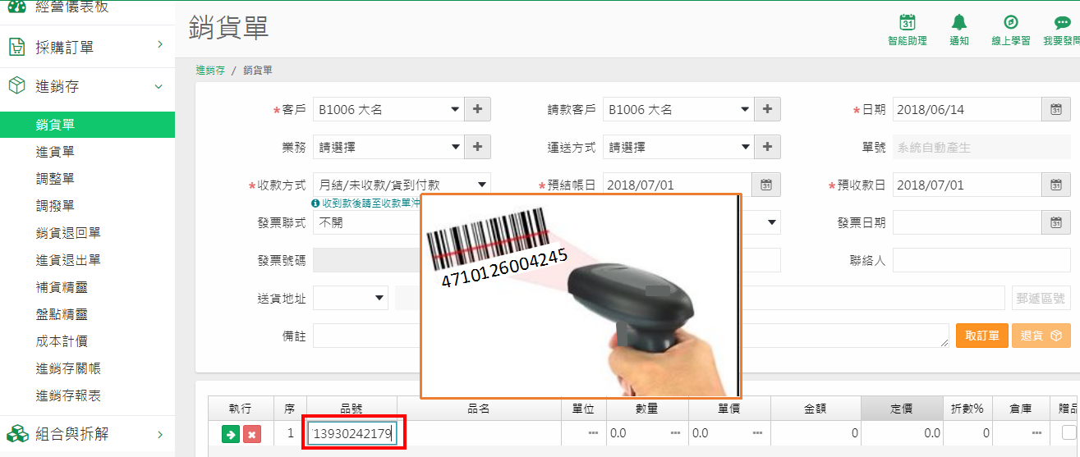This screenshot has width=1080, height=457.
Task: Open the 收款方式 dropdown
Action: click(402, 185)
